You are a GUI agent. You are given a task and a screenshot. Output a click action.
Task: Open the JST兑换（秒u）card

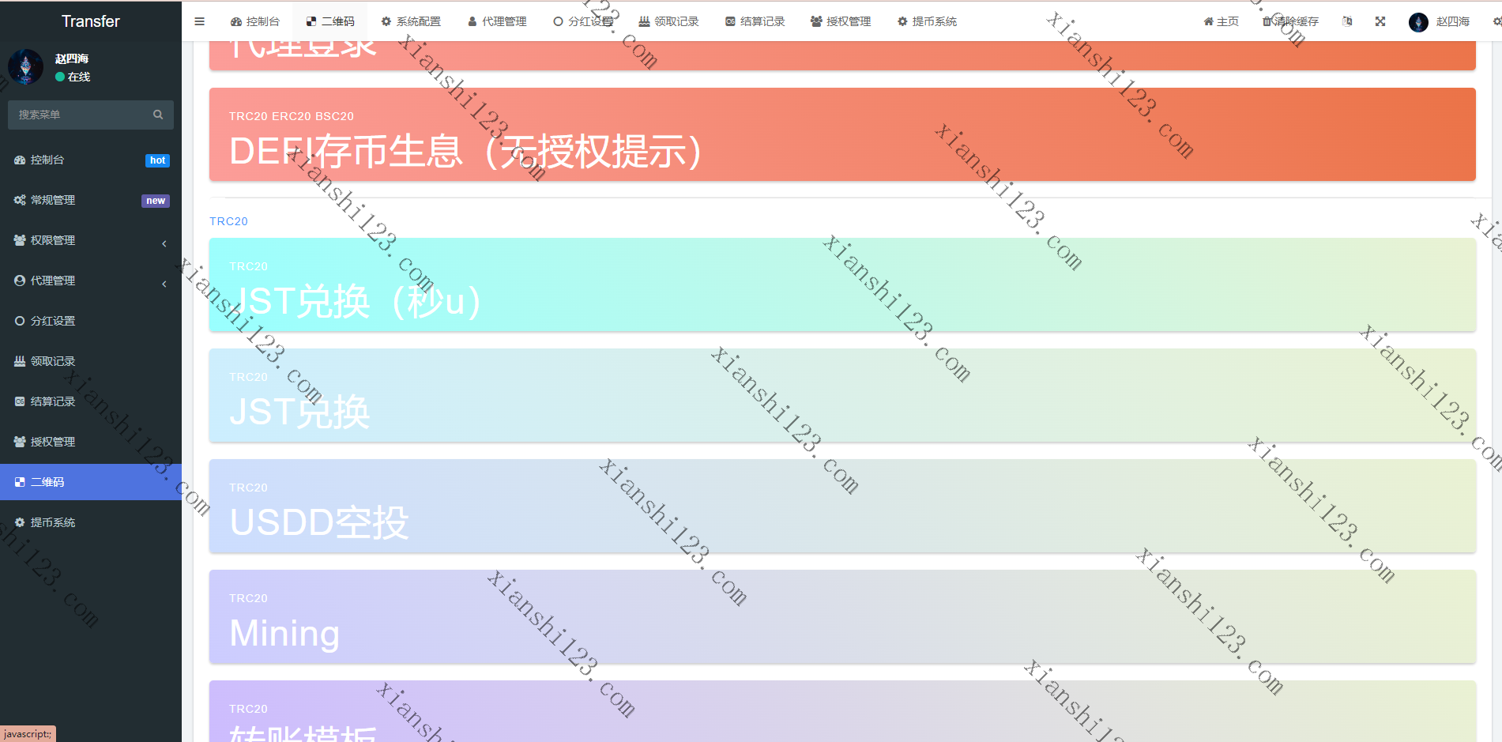click(842, 284)
